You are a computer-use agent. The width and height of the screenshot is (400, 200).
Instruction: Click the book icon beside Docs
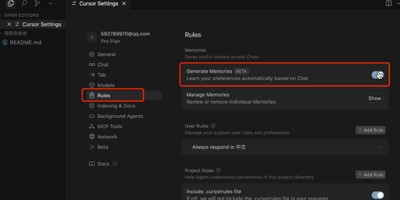pos(91,164)
